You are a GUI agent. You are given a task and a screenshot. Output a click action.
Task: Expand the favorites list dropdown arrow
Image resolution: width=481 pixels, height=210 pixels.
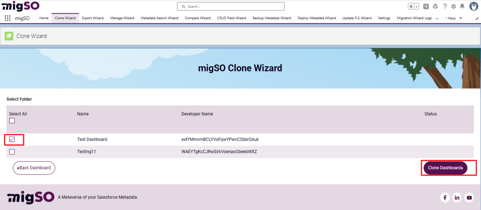pos(417,6)
